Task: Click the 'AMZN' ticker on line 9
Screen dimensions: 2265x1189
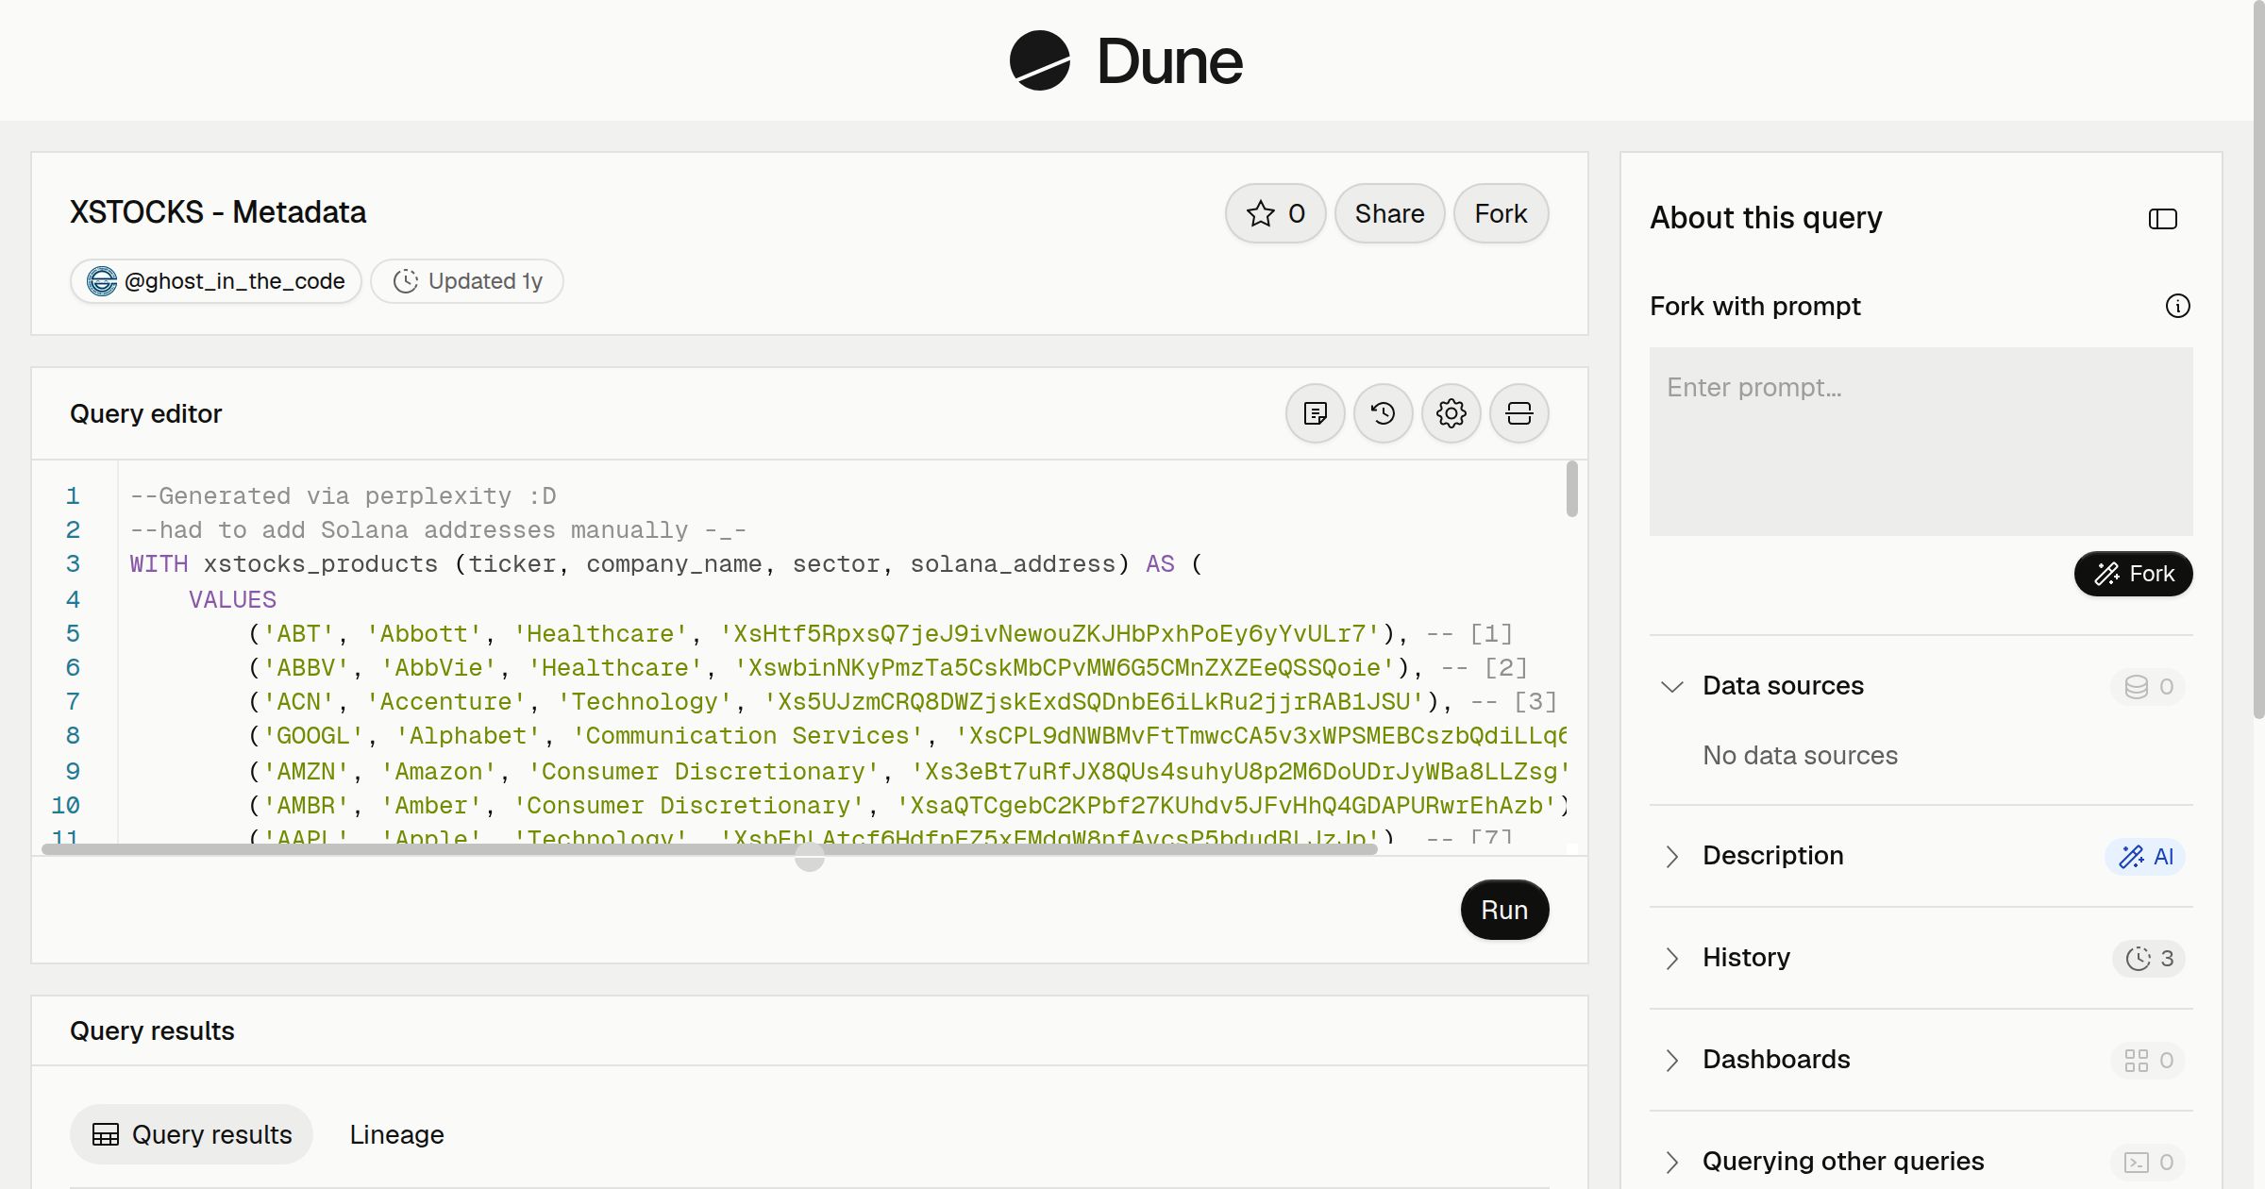Action: 307,771
